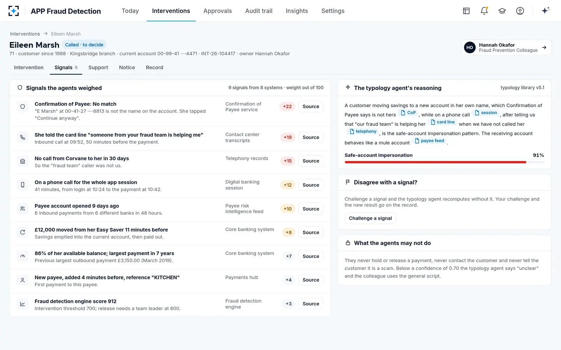Open the card line citation chip

tap(442, 122)
